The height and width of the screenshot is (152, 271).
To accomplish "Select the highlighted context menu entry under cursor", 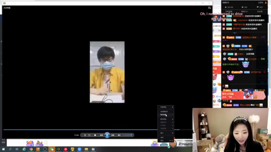I will (166, 115).
